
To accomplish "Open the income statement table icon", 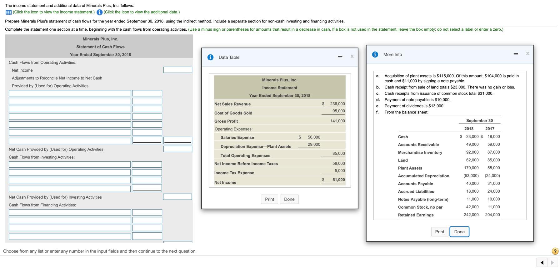I will point(8,12).
